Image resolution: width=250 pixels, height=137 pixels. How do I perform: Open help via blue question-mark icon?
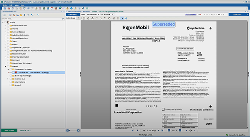coord(71,8)
